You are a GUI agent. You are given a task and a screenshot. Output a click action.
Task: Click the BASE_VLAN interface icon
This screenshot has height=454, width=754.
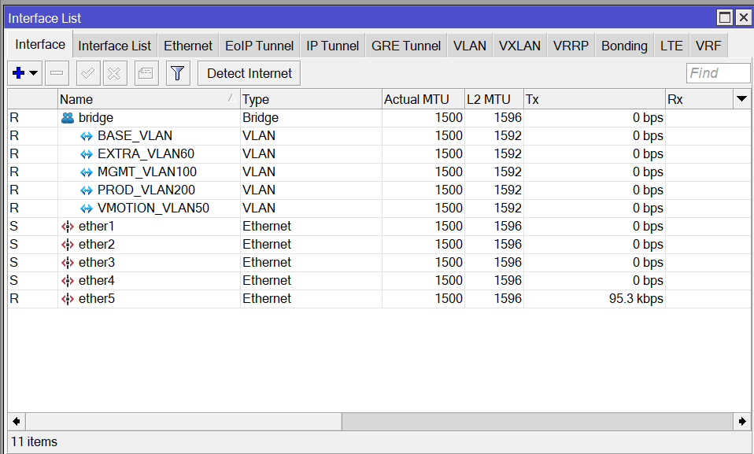(x=87, y=136)
